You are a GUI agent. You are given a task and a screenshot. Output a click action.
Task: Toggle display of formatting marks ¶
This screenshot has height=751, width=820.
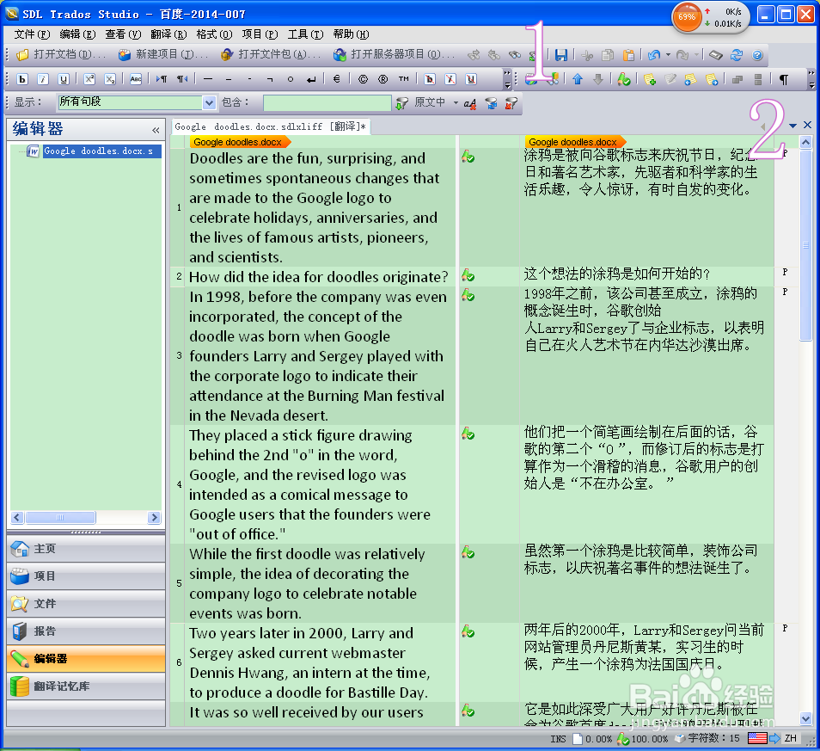(x=783, y=79)
